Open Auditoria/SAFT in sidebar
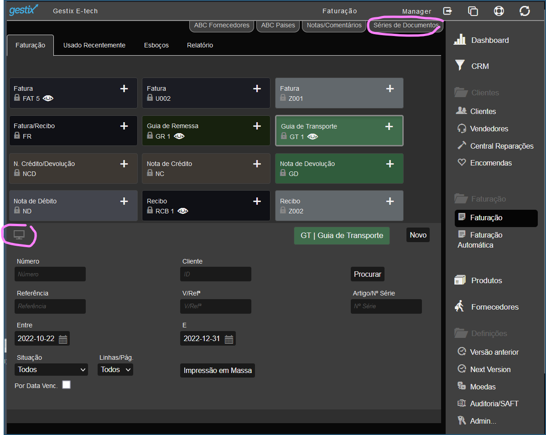Image resolution: width=546 pixels, height=435 pixels. pos(488,404)
